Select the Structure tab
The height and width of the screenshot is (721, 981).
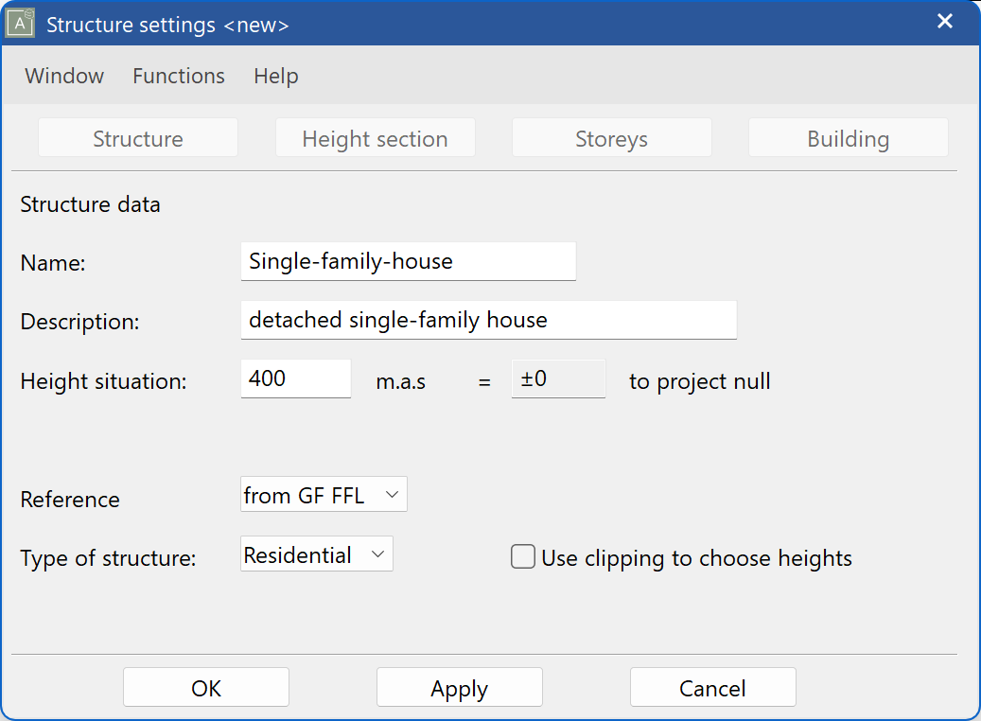pos(137,137)
